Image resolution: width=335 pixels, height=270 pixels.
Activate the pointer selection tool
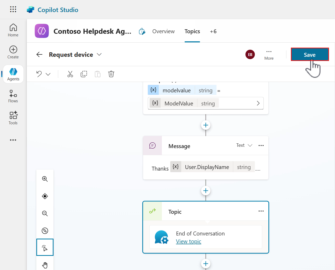point(45,248)
